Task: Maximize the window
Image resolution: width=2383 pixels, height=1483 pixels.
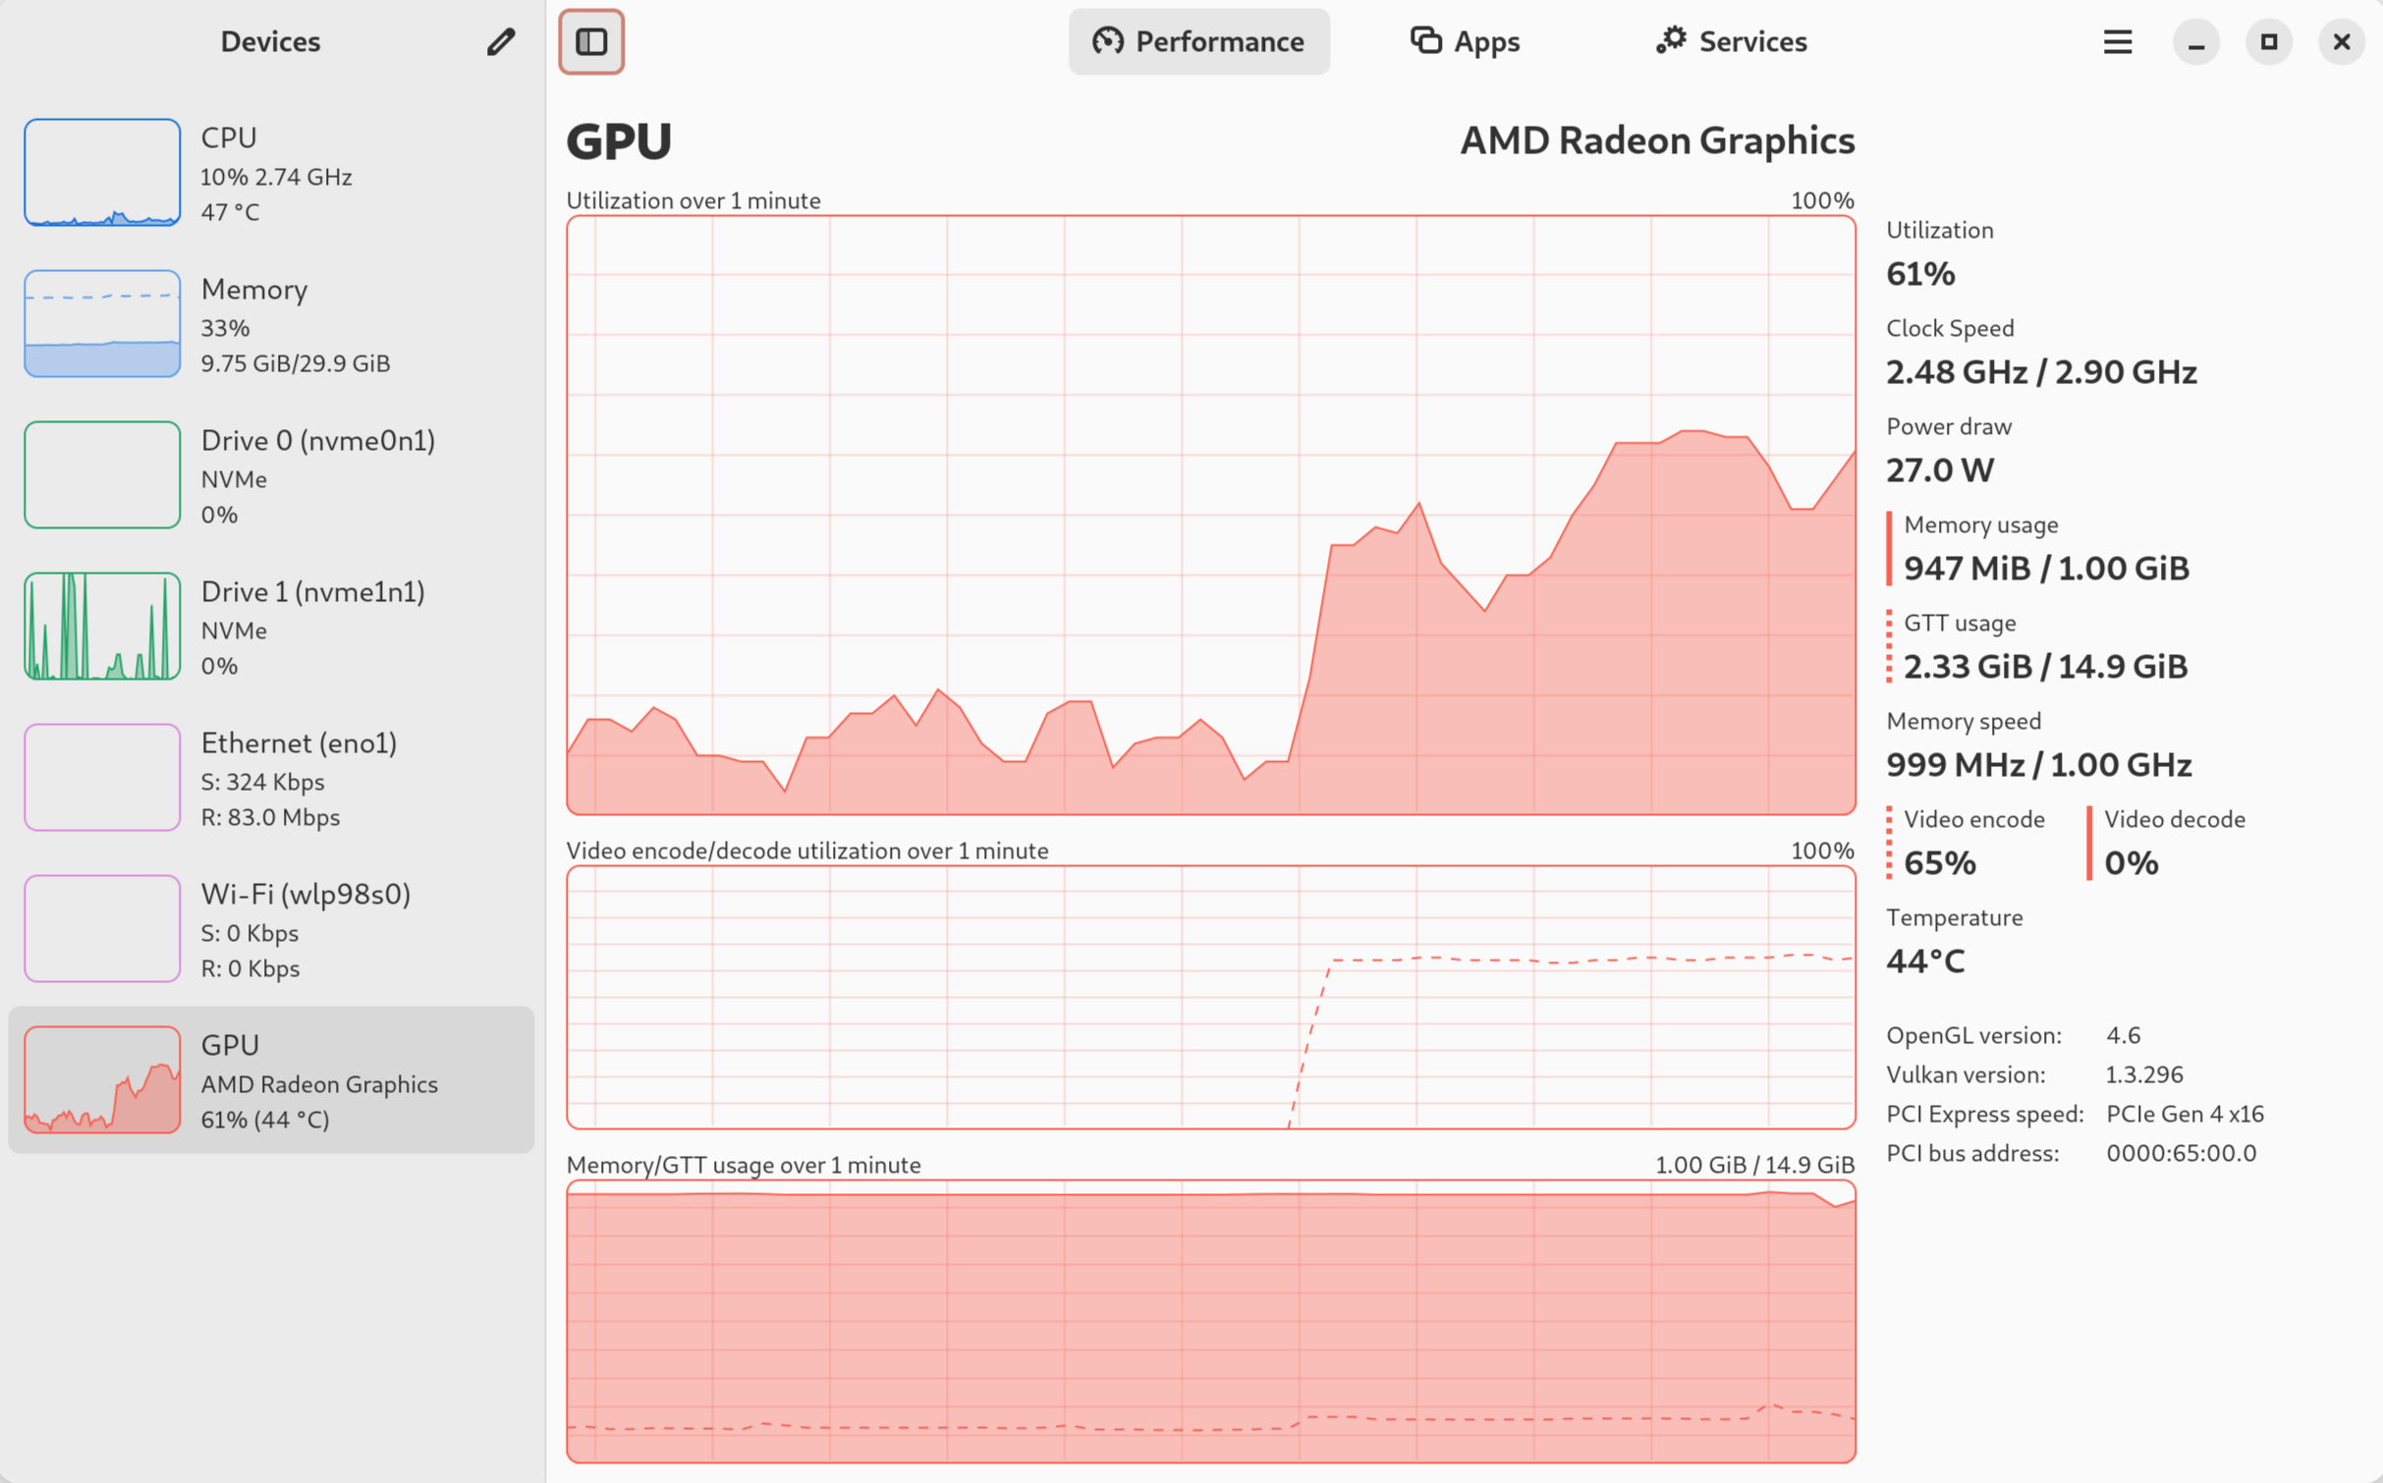Action: click(2269, 41)
